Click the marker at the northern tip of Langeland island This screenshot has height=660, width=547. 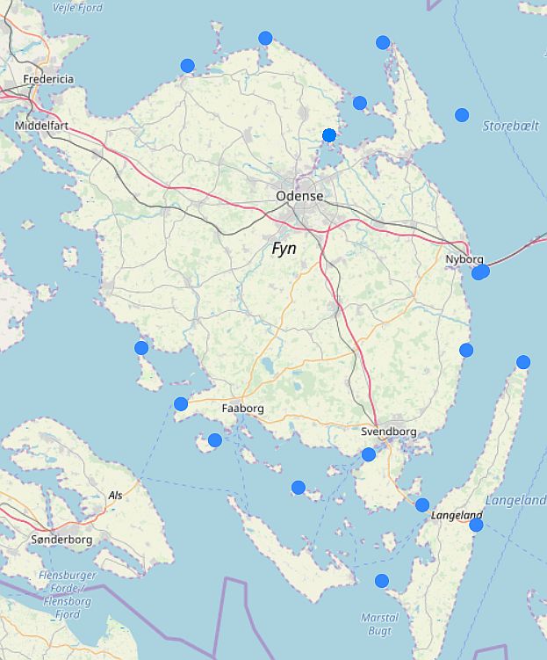(x=523, y=361)
